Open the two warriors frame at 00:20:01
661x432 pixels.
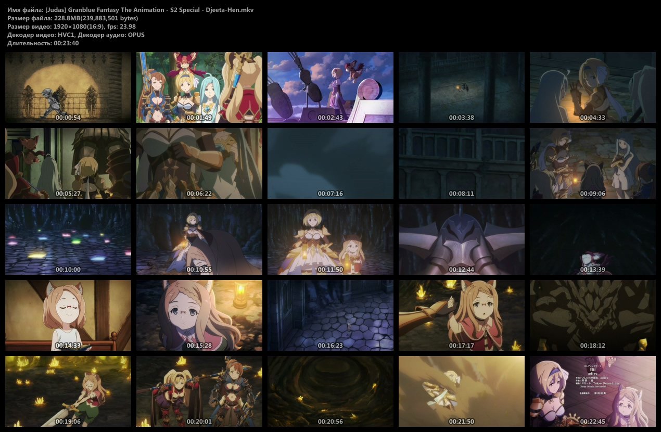[199, 391]
